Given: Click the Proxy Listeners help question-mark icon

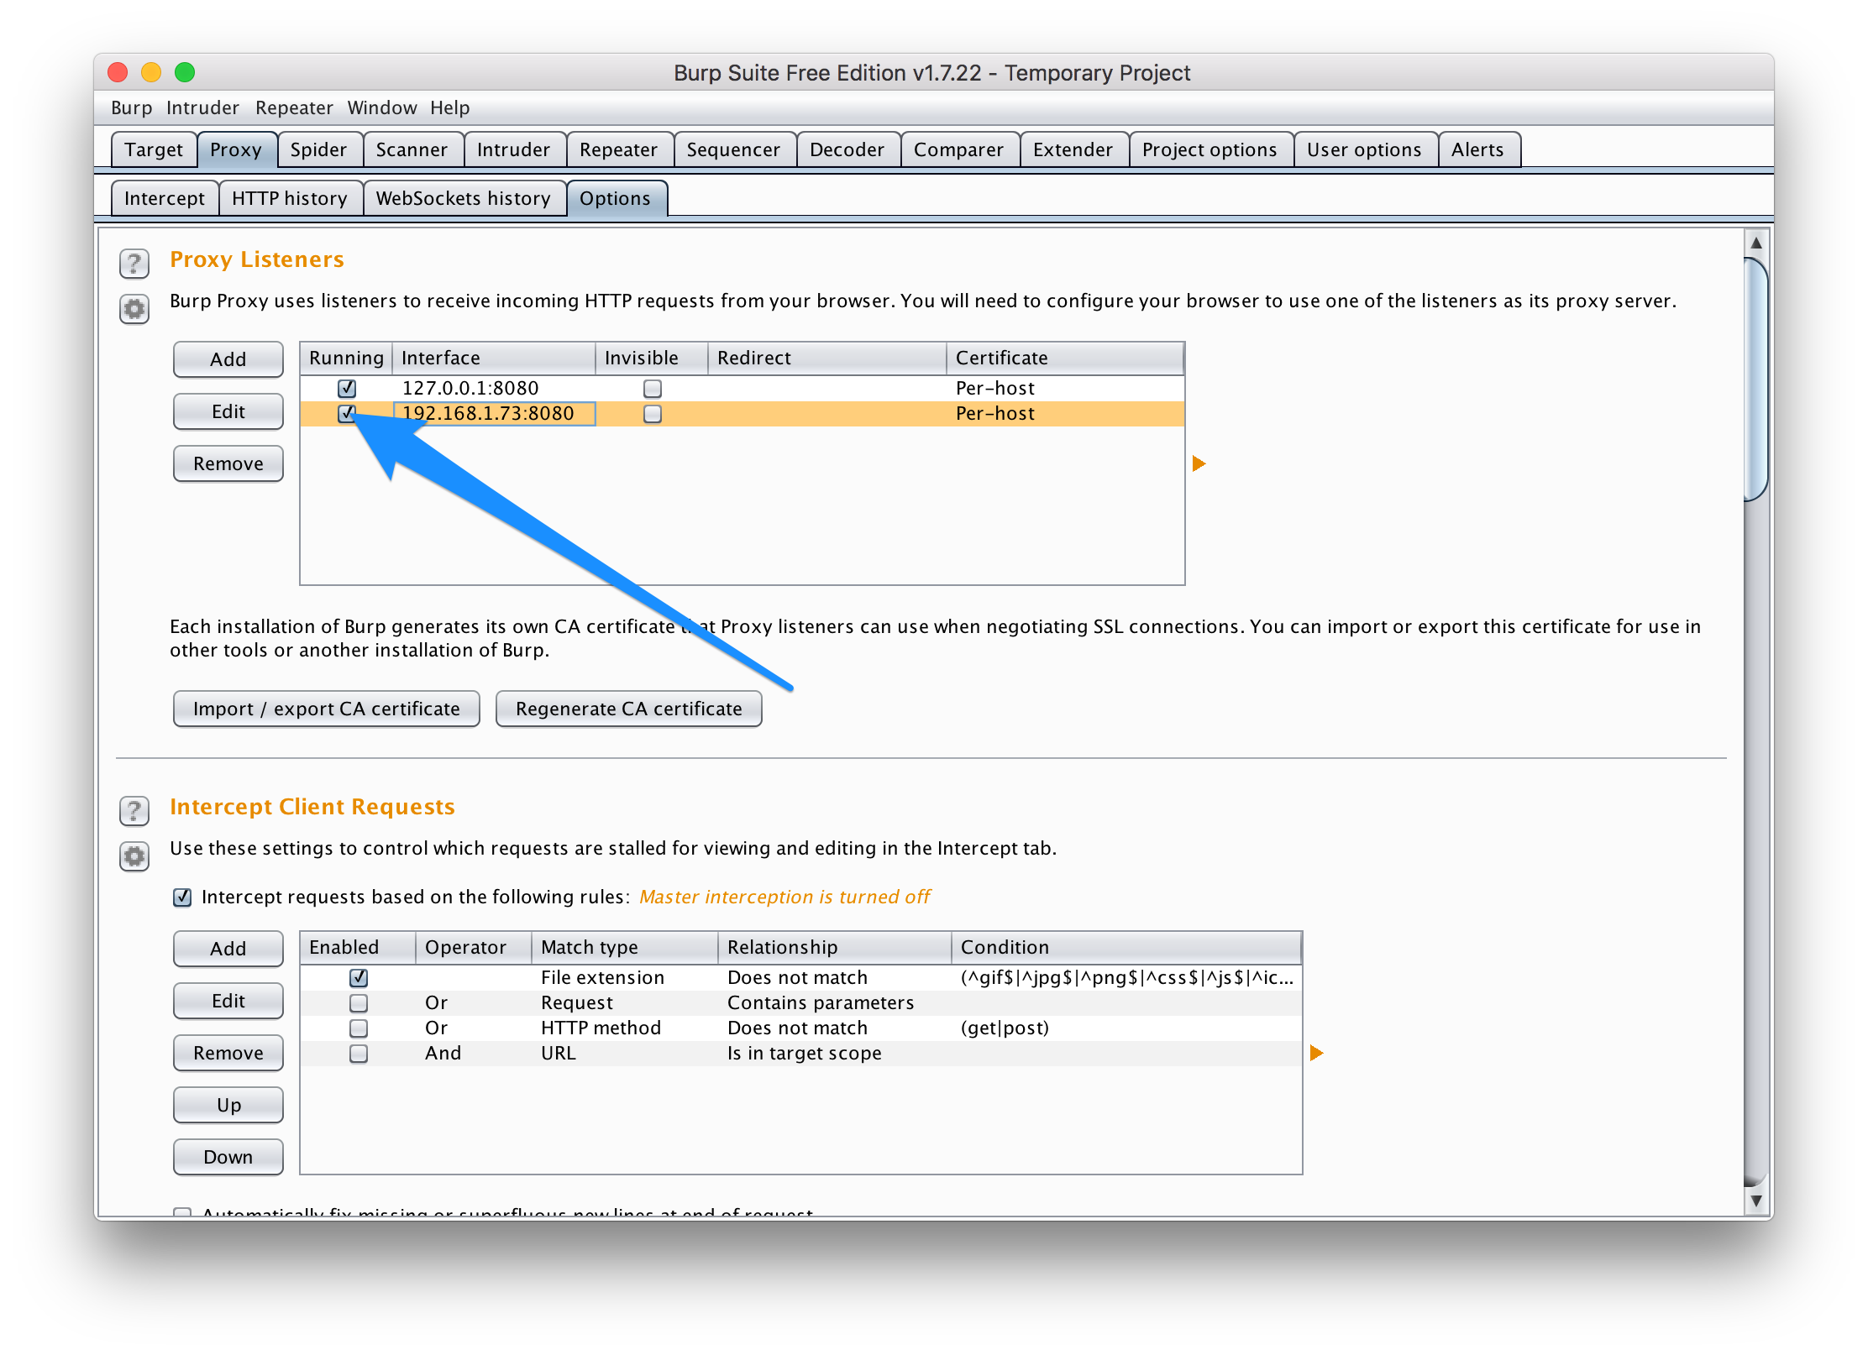Looking at the screenshot, I should [134, 264].
